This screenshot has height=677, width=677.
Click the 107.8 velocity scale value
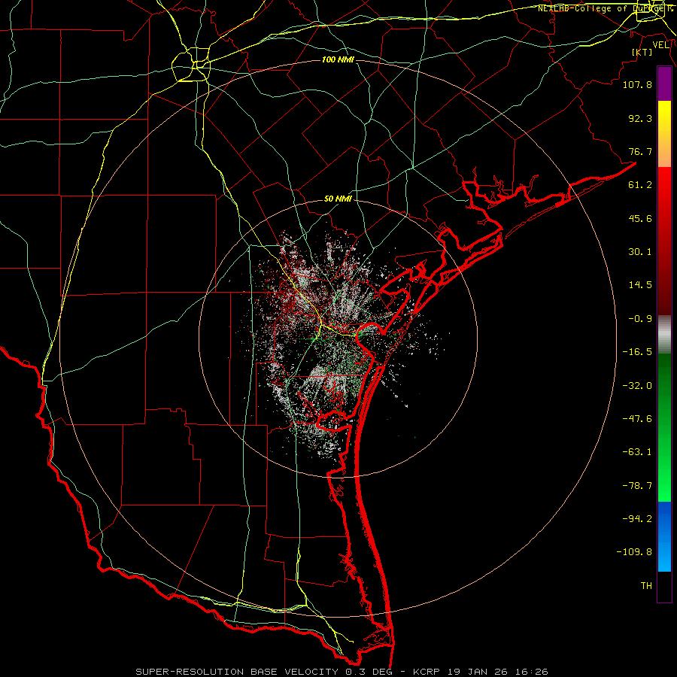click(x=637, y=85)
